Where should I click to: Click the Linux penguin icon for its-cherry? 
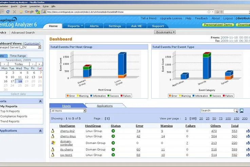pyautogui.click(x=53, y=149)
